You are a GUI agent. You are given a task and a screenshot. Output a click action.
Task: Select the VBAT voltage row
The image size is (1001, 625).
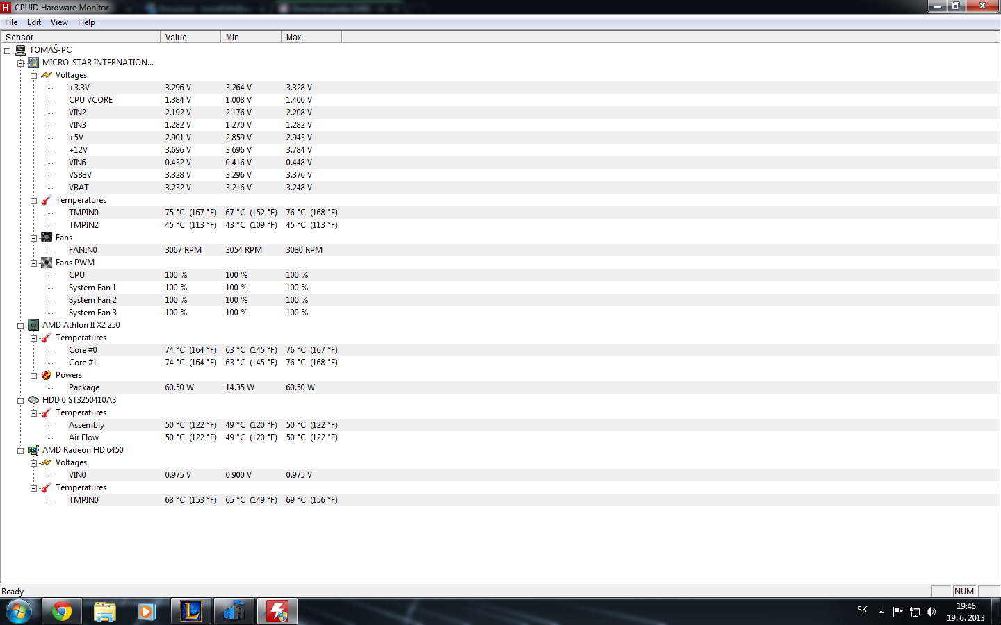click(x=533, y=187)
